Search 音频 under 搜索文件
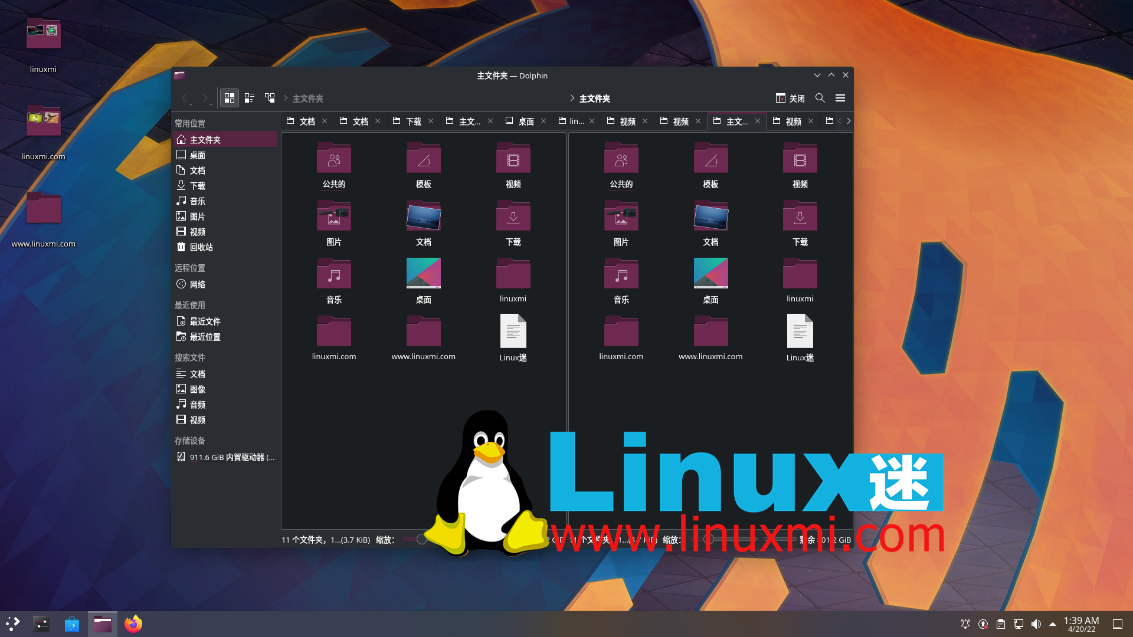The height and width of the screenshot is (637, 1133). 225,404
